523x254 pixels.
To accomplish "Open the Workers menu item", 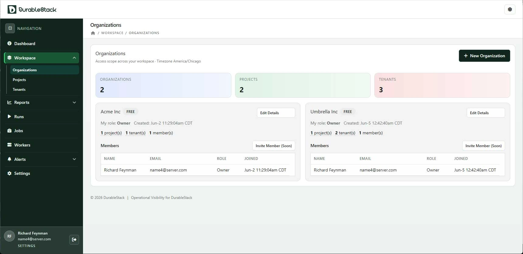I will click(x=42, y=145).
